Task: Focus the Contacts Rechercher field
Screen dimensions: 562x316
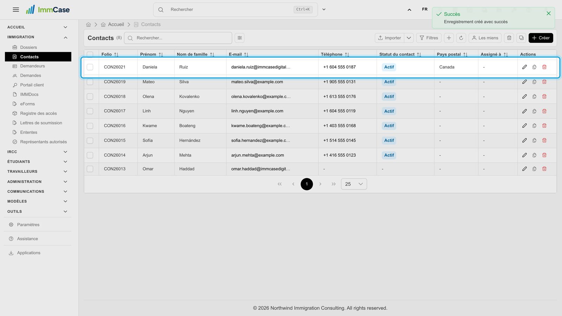Action: click(x=178, y=38)
